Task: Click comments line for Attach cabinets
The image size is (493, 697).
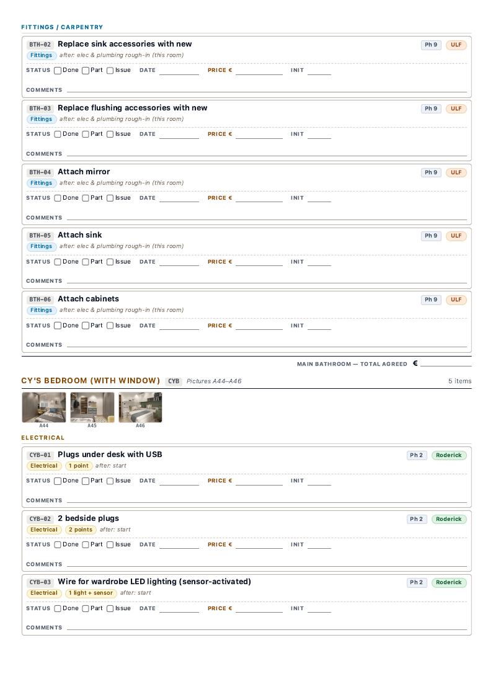Action: click(x=267, y=345)
